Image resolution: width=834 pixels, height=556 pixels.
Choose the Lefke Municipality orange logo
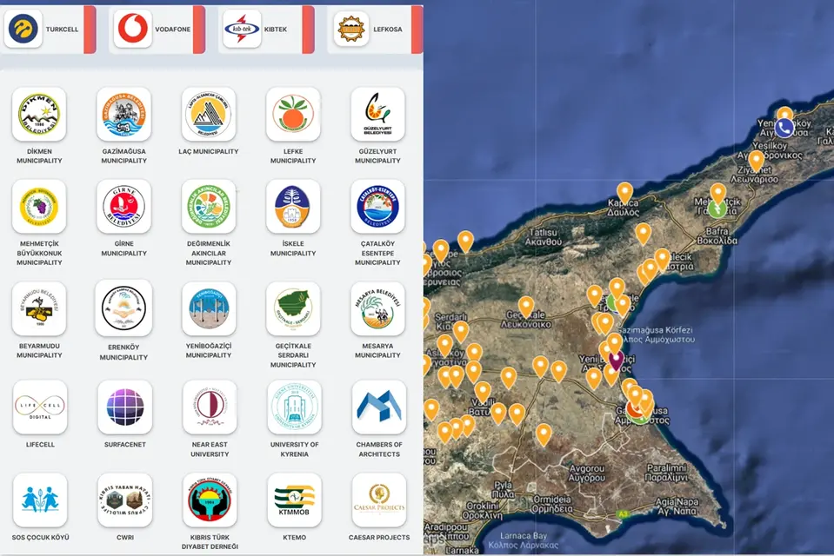(x=293, y=115)
